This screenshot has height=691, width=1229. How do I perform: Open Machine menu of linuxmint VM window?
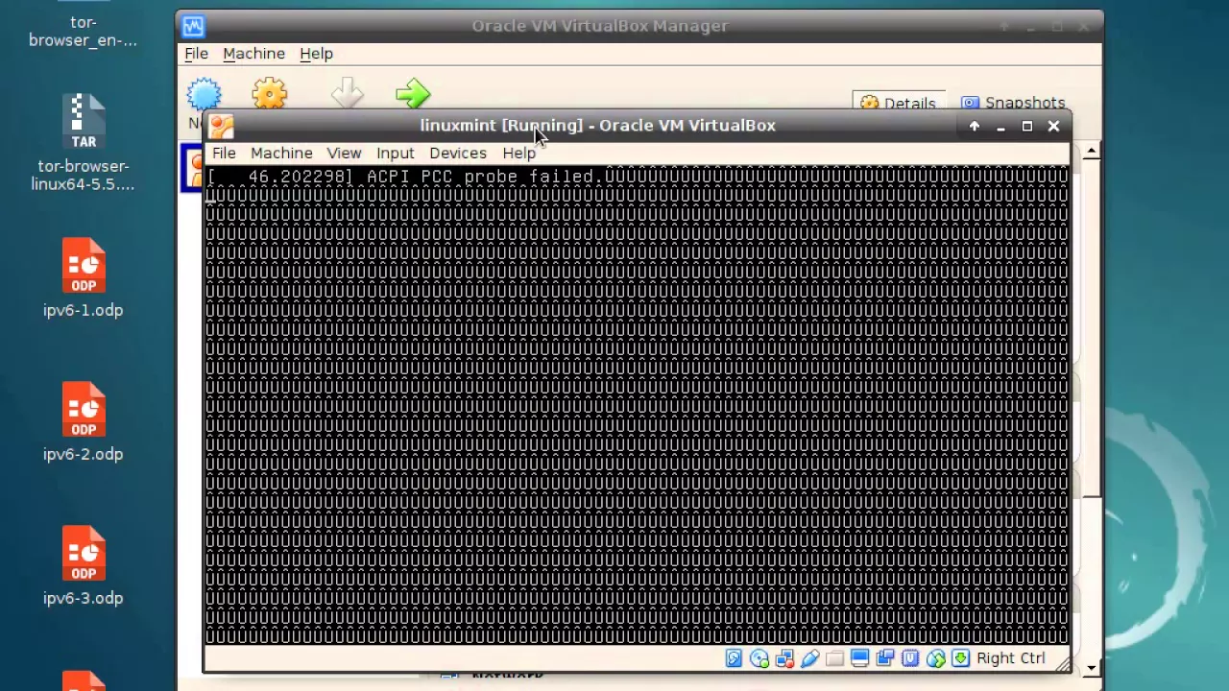coord(281,154)
